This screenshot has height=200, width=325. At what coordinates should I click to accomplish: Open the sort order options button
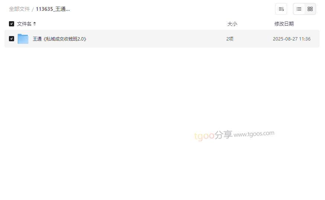[281, 9]
